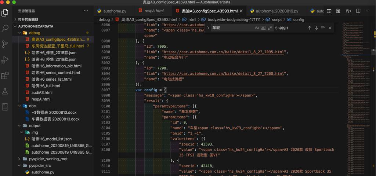Viewport: 376px width, 176px height.
Task: Click the open preview to side icon
Action: [x=329, y=11]
